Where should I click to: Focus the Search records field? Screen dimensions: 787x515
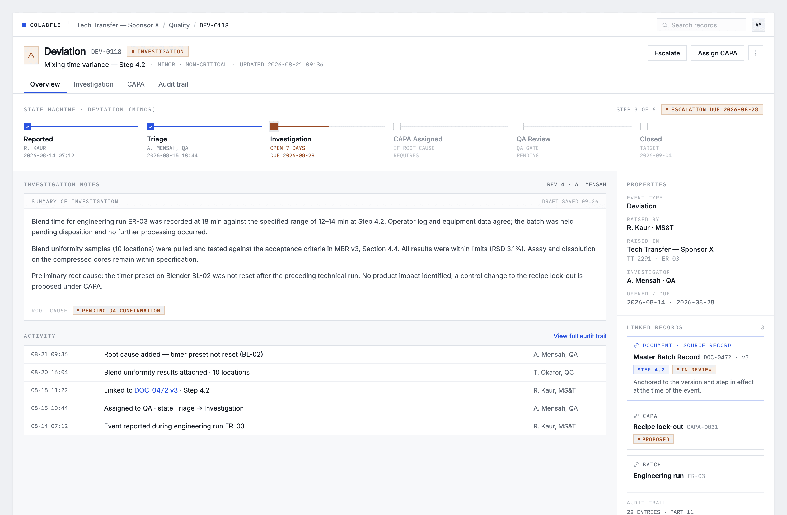pyautogui.click(x=701, y=25)
